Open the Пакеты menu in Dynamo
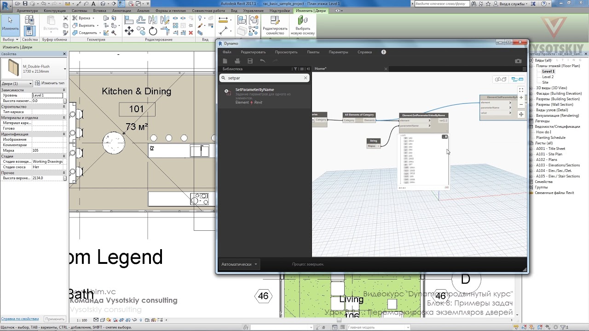This screenshot has width=589, height=331. [x=313, y=52]
